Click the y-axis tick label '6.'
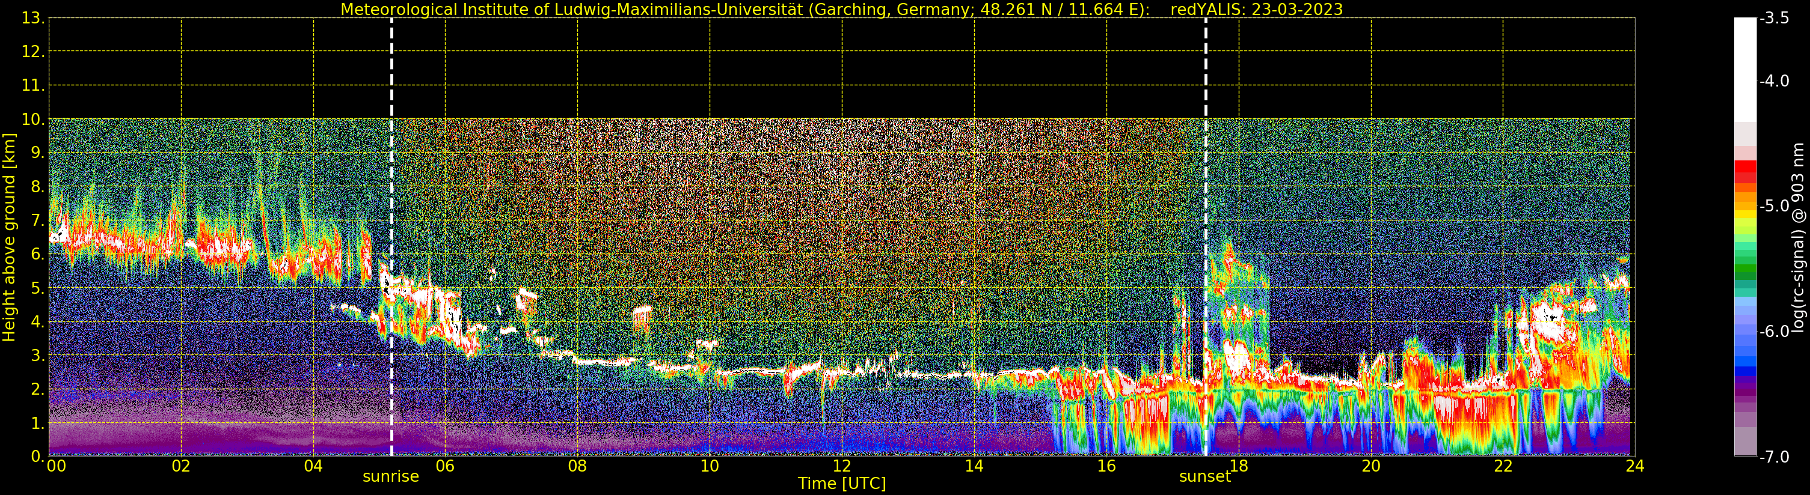The height and width of the screenshot is (495, 1810). [x=38, y=255]
